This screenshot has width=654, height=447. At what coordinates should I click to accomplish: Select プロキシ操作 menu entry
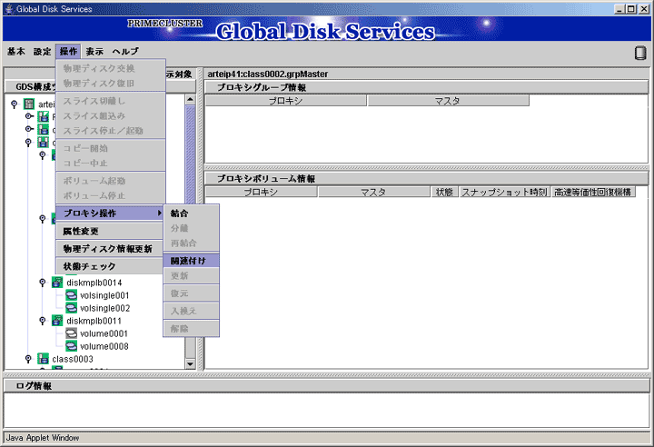coord(110,214)
